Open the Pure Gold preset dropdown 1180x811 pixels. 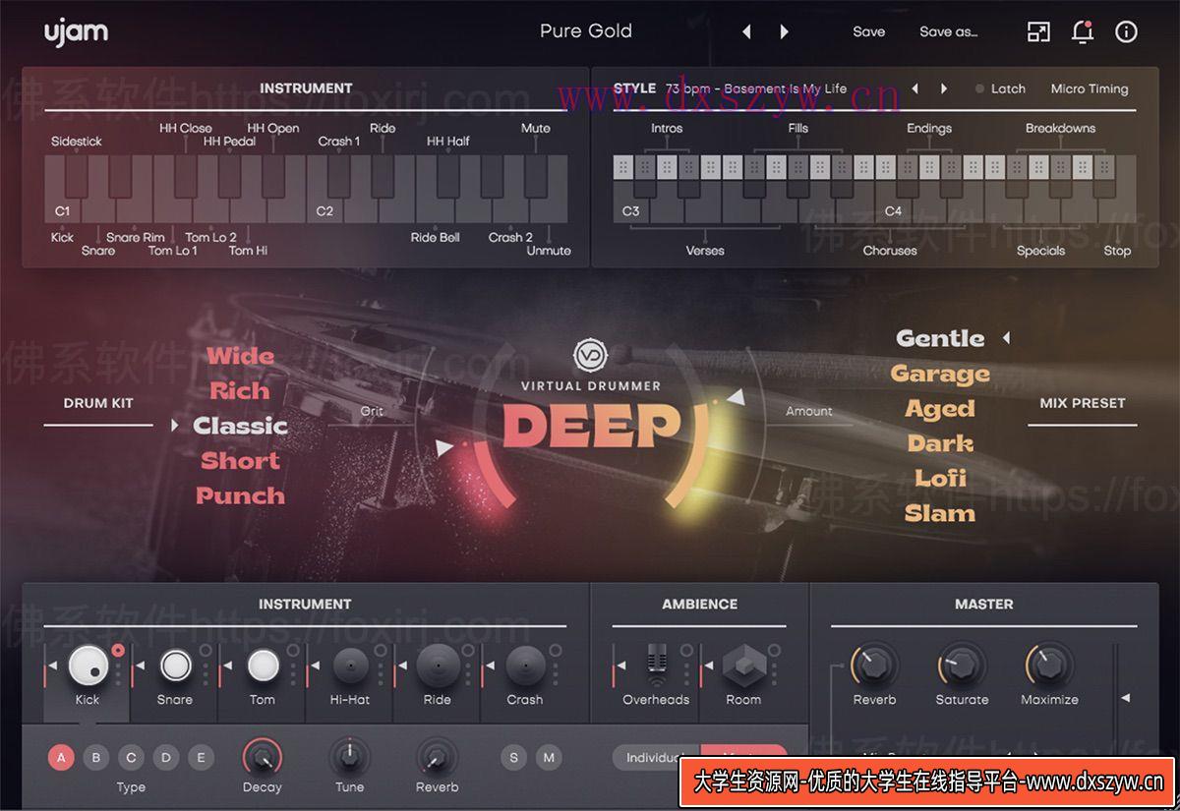point(585,31)
